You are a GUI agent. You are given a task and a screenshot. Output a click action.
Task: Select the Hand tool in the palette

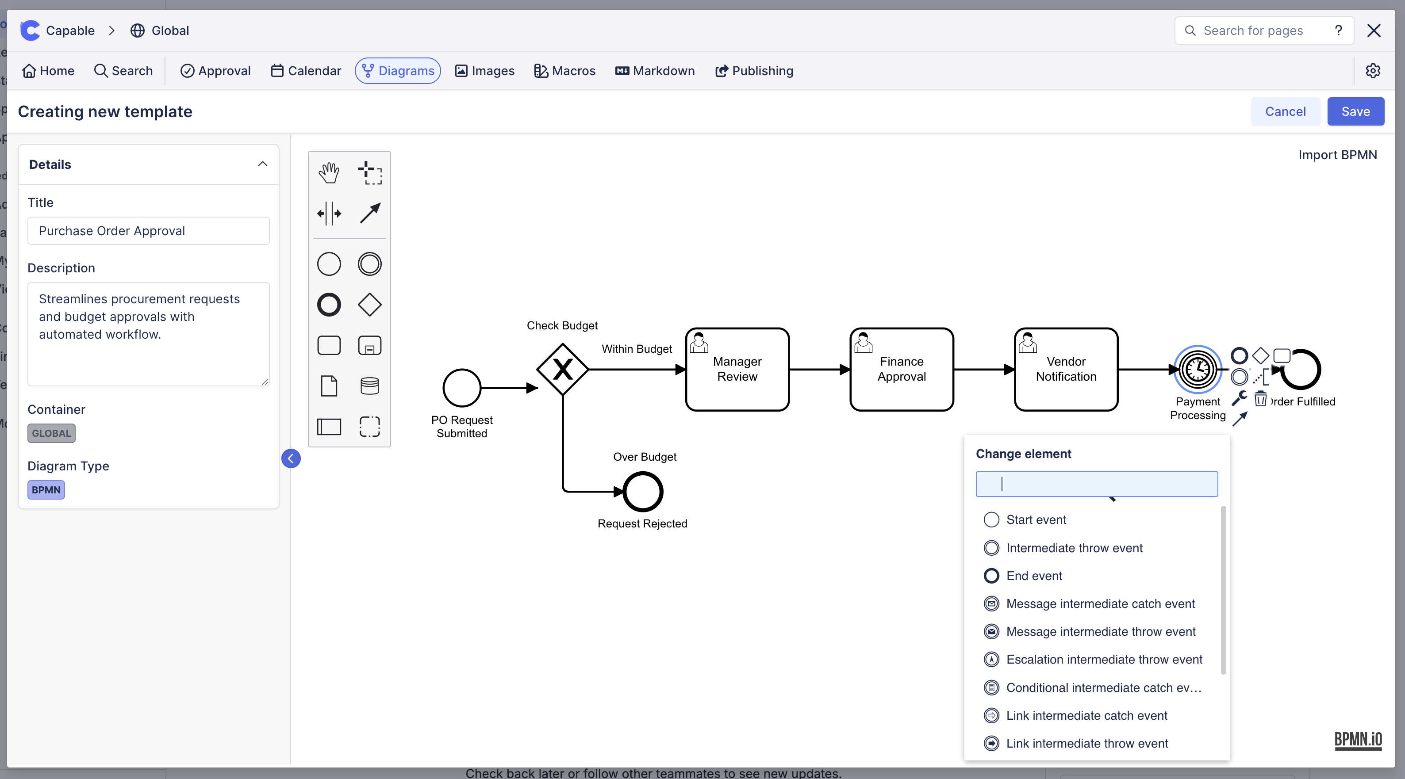tap(329, 173)
